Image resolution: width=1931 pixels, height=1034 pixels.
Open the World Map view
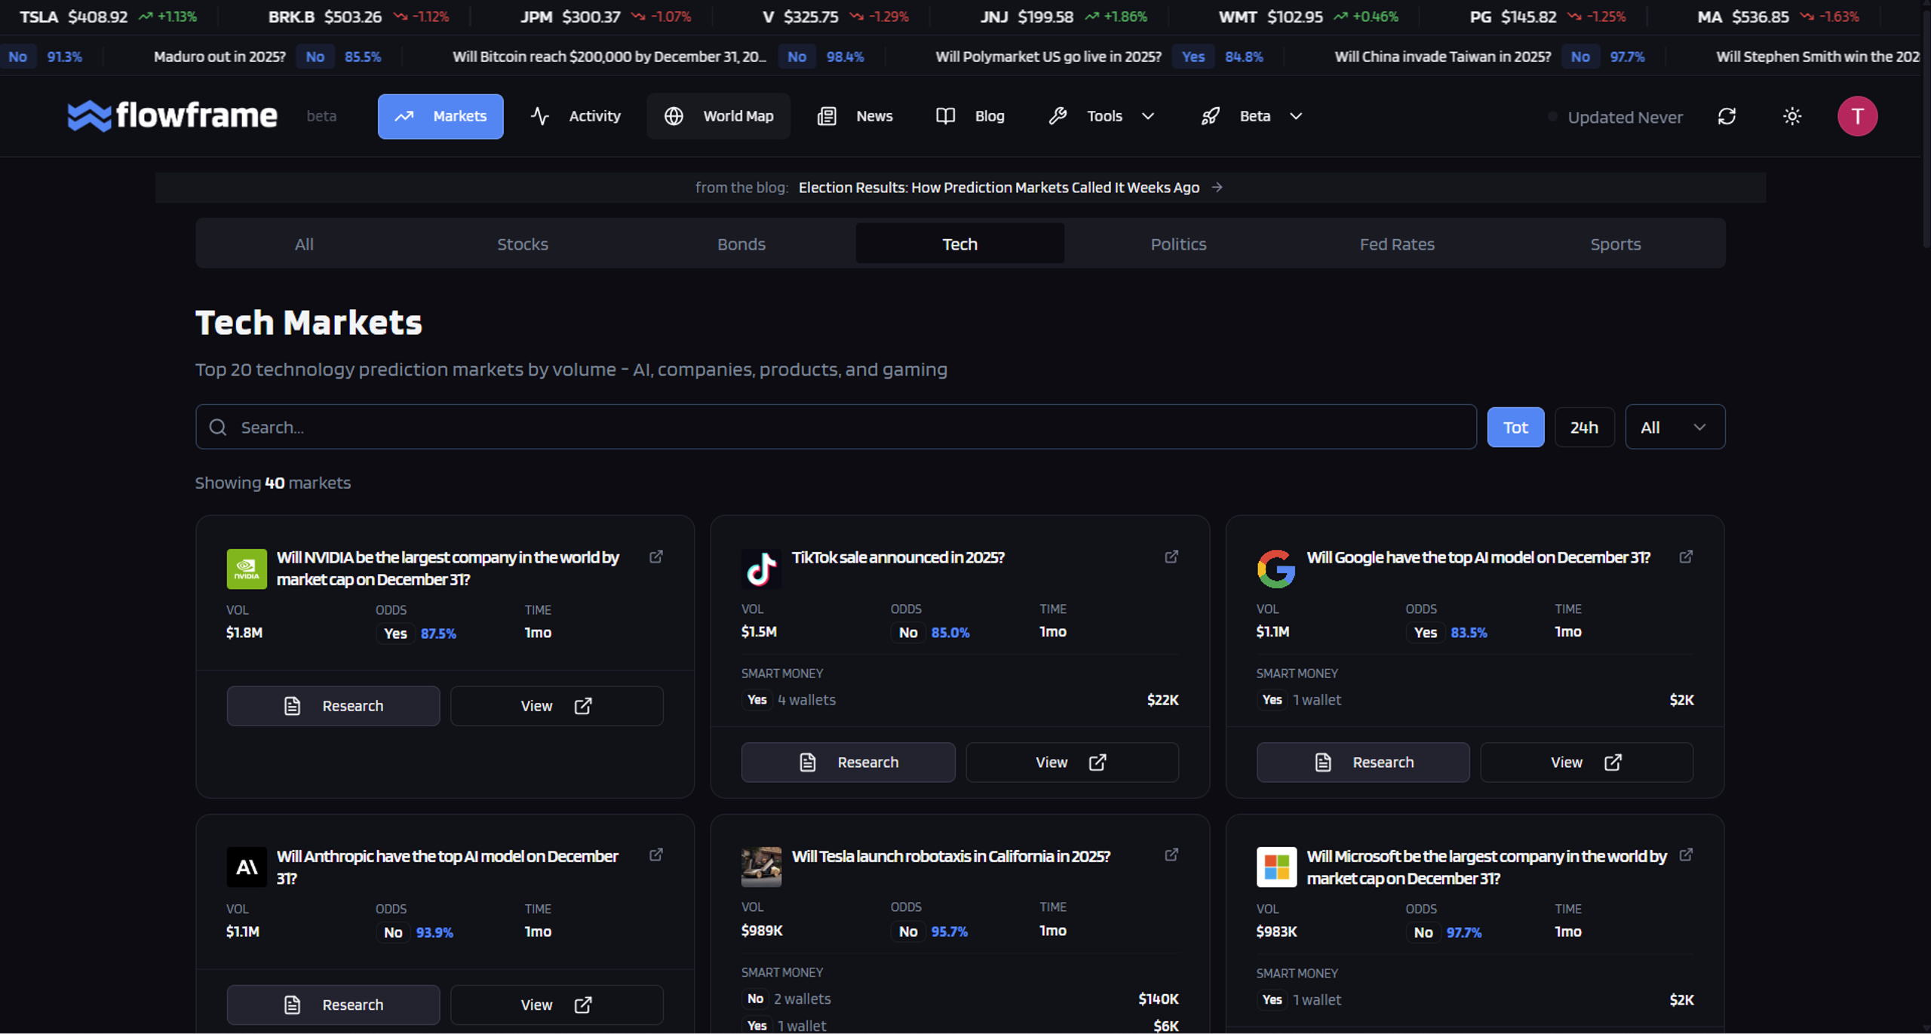click(718, 116)
